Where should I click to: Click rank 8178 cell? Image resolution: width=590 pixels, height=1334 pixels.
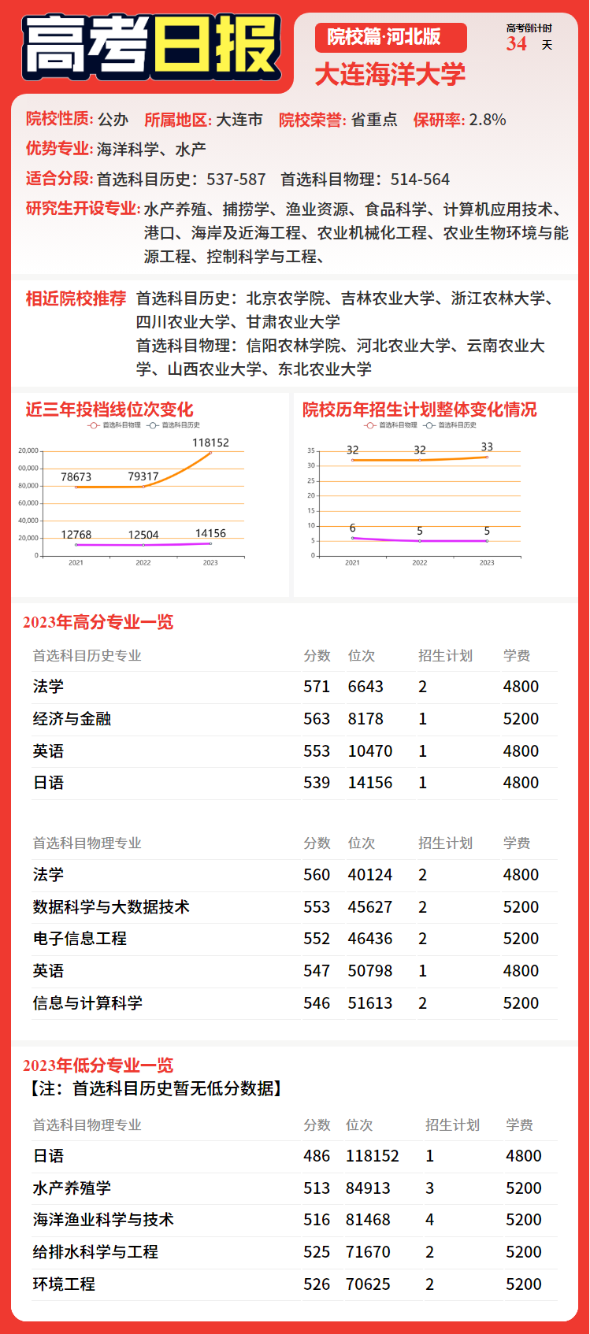pyautogui.click(x=366, y=719)
